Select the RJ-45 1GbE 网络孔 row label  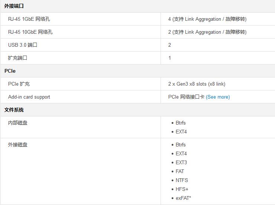(29, 19)
